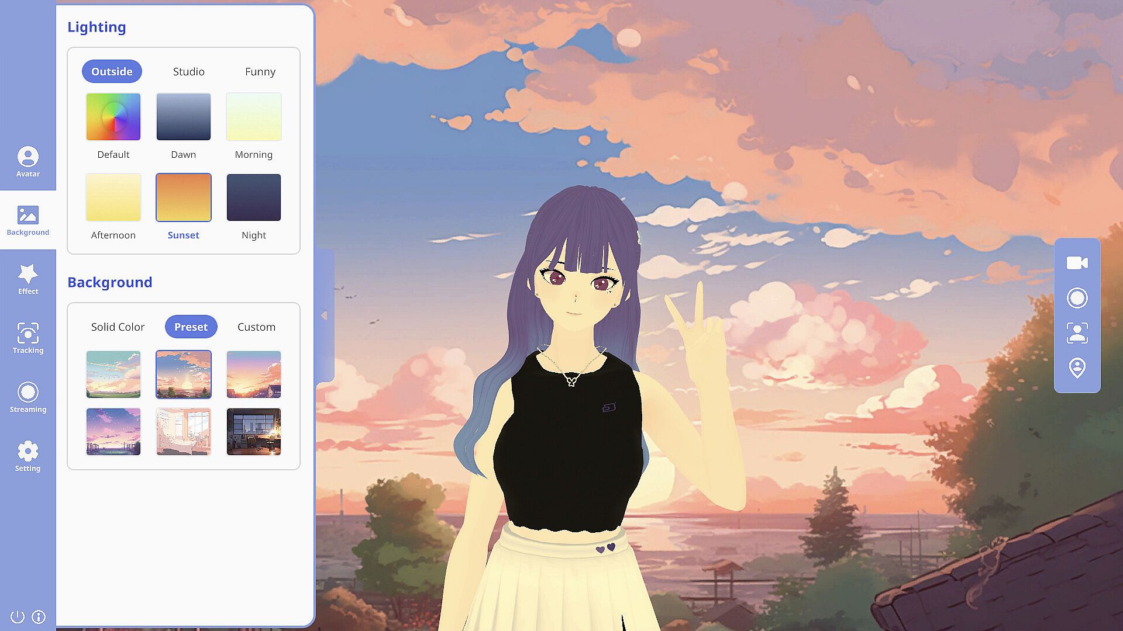
Task: Select the Custom background tab
Action: point(256,327)
